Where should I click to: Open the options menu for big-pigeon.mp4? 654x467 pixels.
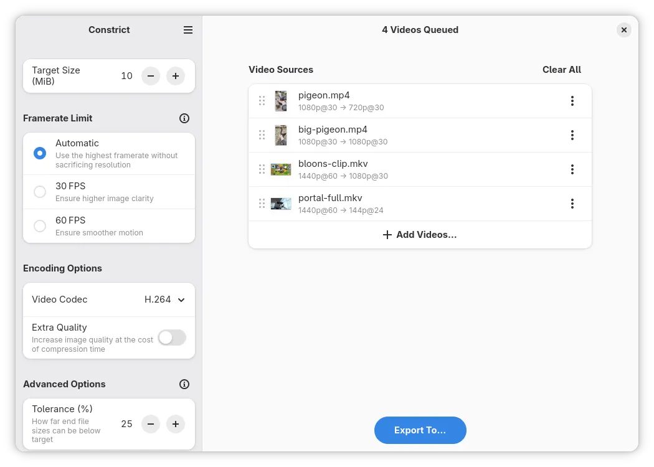[x=572, y=135]
